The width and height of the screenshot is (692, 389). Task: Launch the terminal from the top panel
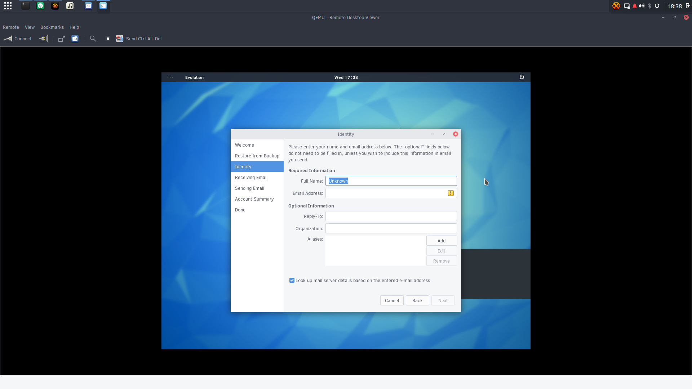(x=25, y=6)
